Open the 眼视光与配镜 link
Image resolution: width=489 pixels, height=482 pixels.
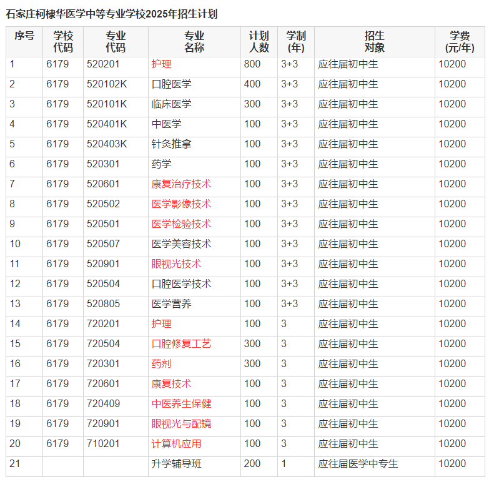pos(181,424)
